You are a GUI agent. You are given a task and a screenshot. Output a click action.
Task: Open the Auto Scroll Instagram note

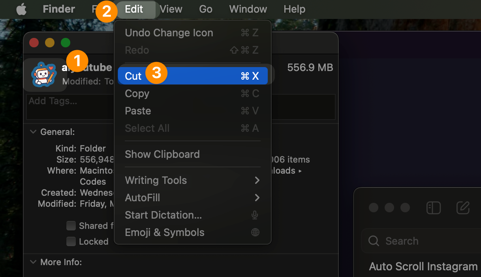click(x=423, y=266)
